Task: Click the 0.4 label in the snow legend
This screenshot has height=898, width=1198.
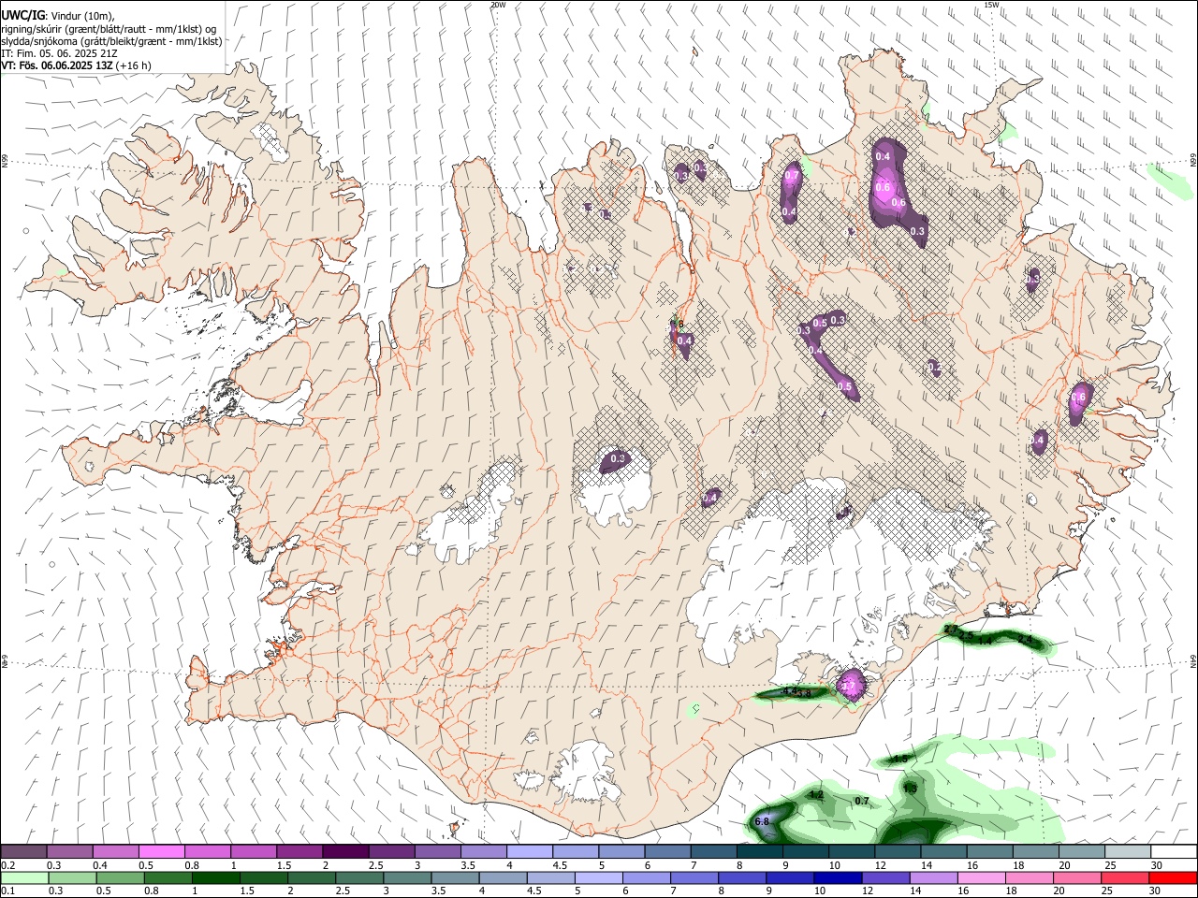Action: [x=100, y=865]
